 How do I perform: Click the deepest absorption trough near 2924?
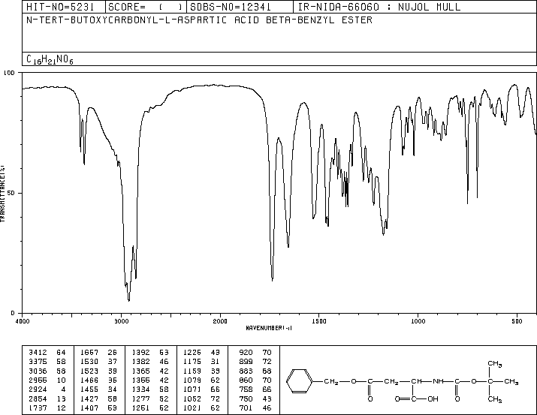click(128, 300)
